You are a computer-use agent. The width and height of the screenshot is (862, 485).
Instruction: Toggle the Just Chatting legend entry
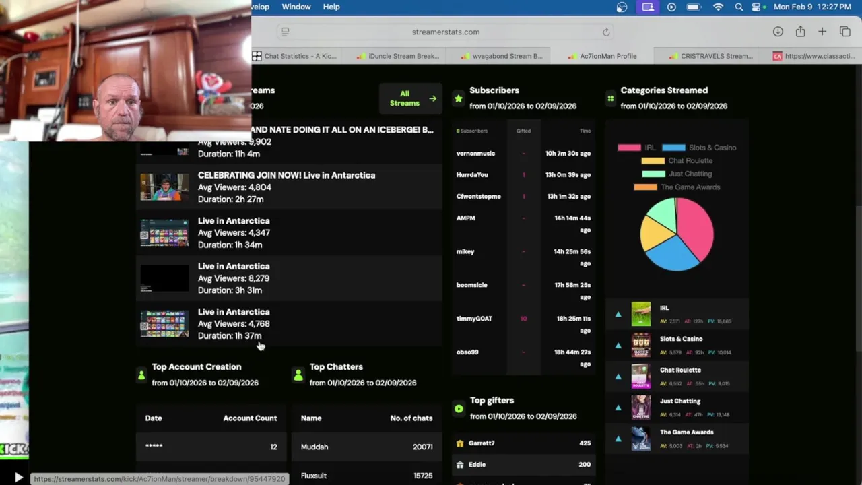677,174
